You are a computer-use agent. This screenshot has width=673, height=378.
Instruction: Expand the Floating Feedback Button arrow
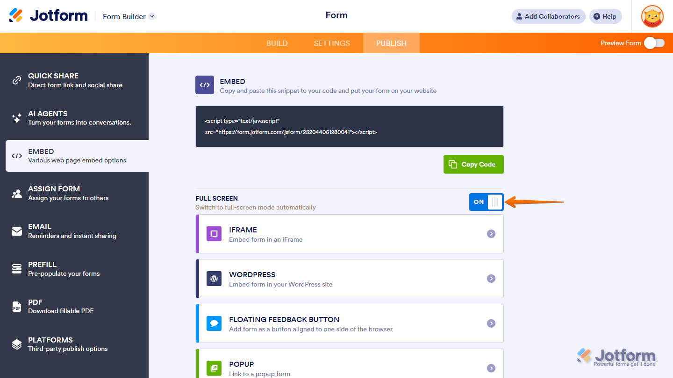coord(491,323)
